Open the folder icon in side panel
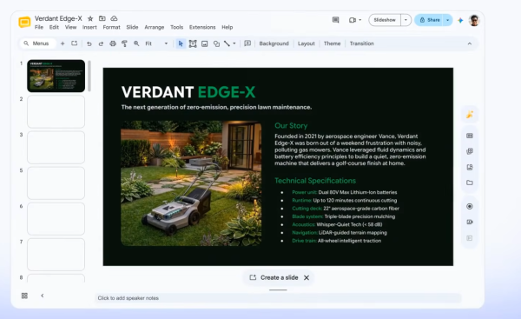This screenshot has height=319, width=521. point(470,183)
